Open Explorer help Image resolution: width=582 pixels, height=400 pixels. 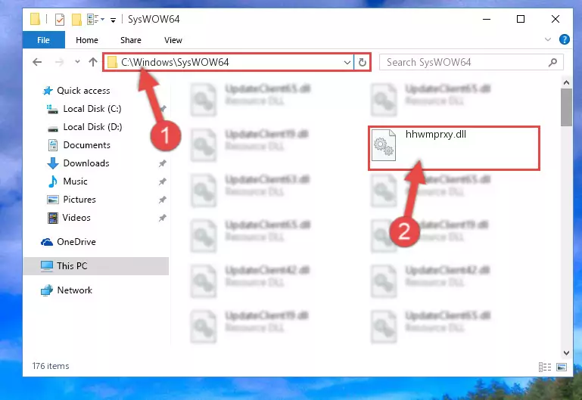tap(564, 39)
